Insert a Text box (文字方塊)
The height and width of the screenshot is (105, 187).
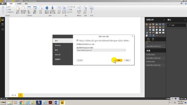pyautogui.click(x=71, y=7)
